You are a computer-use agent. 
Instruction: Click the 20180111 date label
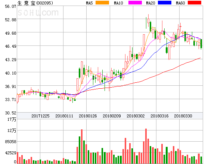pos(64,116)
